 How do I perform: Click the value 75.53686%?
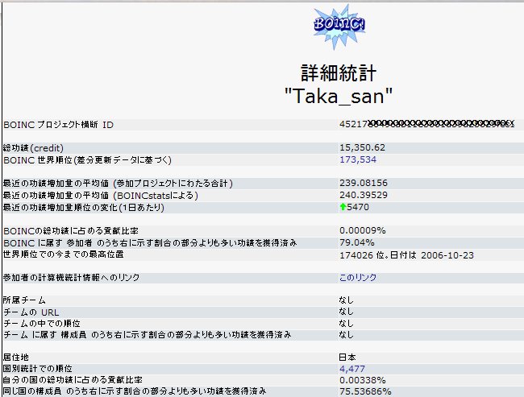pos(365,391)
